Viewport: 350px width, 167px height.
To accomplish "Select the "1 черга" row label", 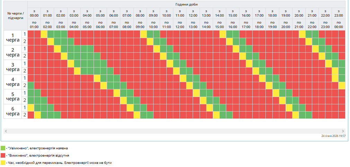I will tap(13, 38).
